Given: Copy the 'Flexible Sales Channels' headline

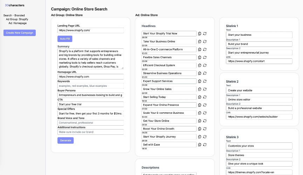Looking at the screenshot, I should [200, 57].
